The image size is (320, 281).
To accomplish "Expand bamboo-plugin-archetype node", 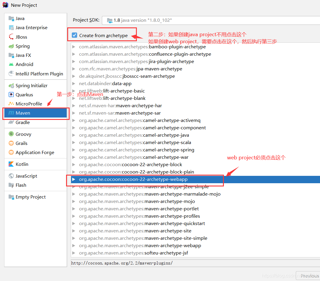I will tap(74, 47).
